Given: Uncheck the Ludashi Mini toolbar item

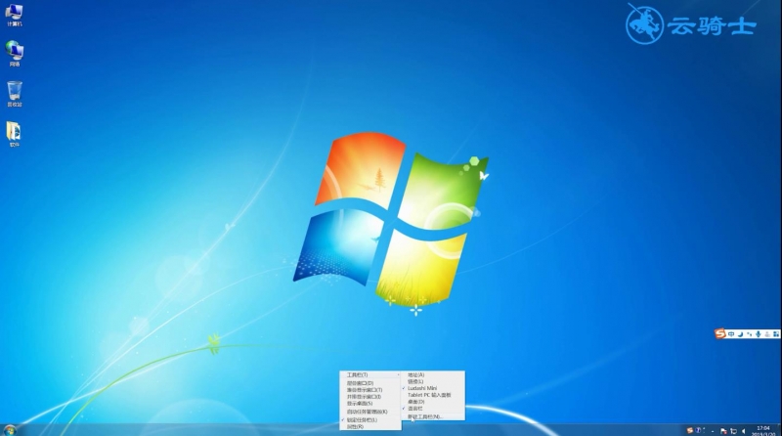Looking at the screenshot, I should pos(433,388).
